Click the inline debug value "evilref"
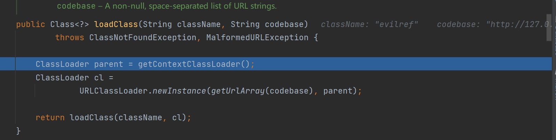Screen dimensions: 556x140 tap(396, 24)
